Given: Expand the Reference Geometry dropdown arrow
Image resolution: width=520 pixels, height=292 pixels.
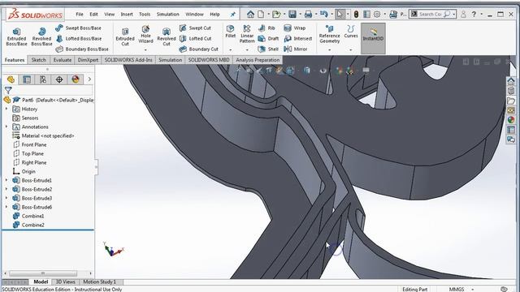Looking at the screenshot, I should (330, 50).
